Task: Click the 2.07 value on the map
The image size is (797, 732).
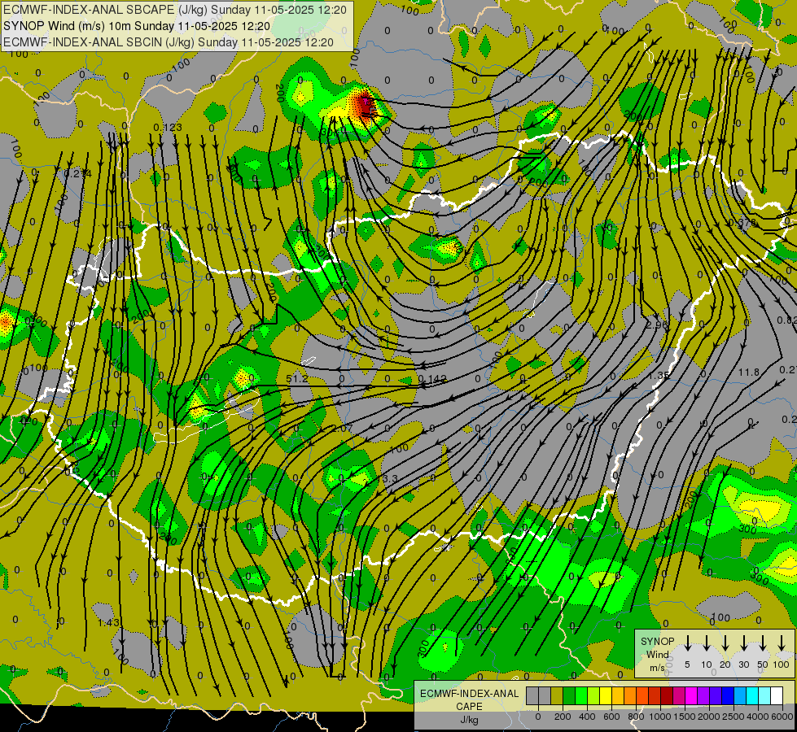Action: point(342,429)
